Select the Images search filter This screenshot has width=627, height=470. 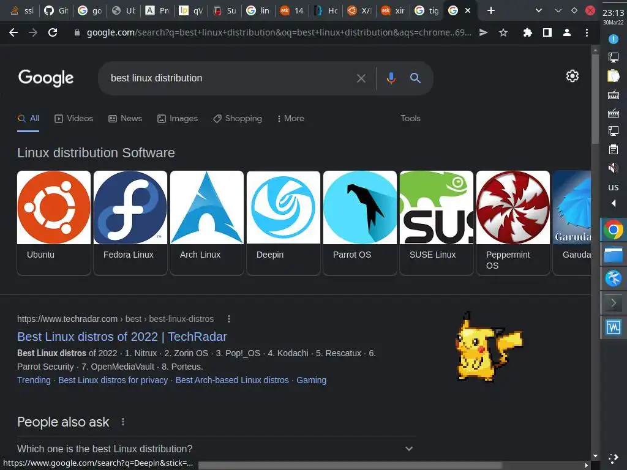point(178,118)
